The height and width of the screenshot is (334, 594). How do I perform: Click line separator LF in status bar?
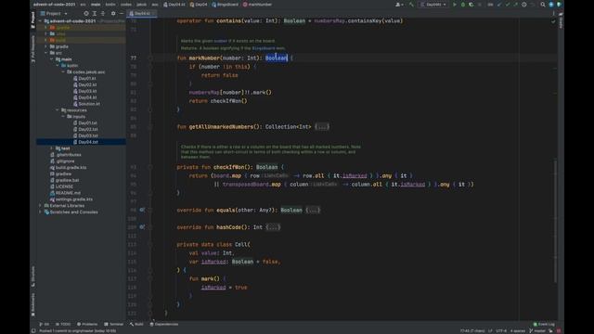click(490, 331)
